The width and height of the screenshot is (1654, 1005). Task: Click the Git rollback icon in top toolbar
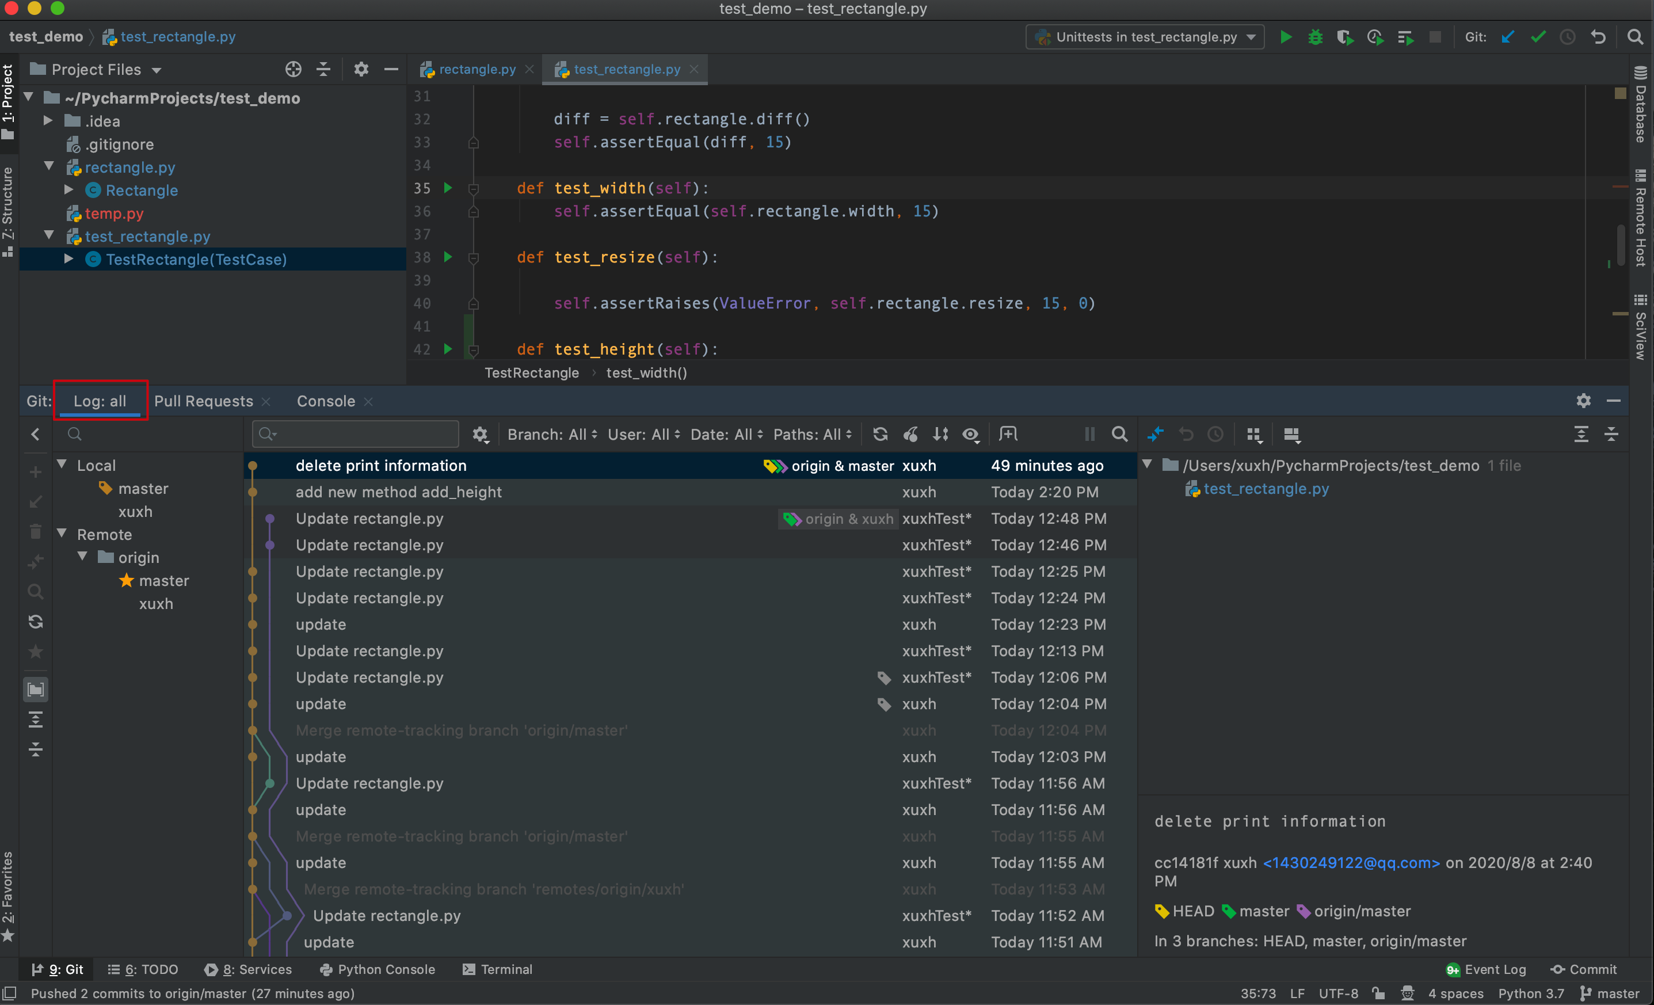click(x=1598, y=37)
